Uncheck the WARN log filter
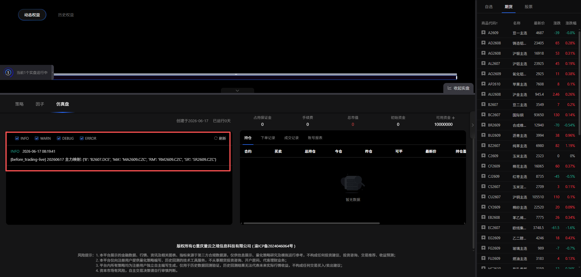 point(37,138)
